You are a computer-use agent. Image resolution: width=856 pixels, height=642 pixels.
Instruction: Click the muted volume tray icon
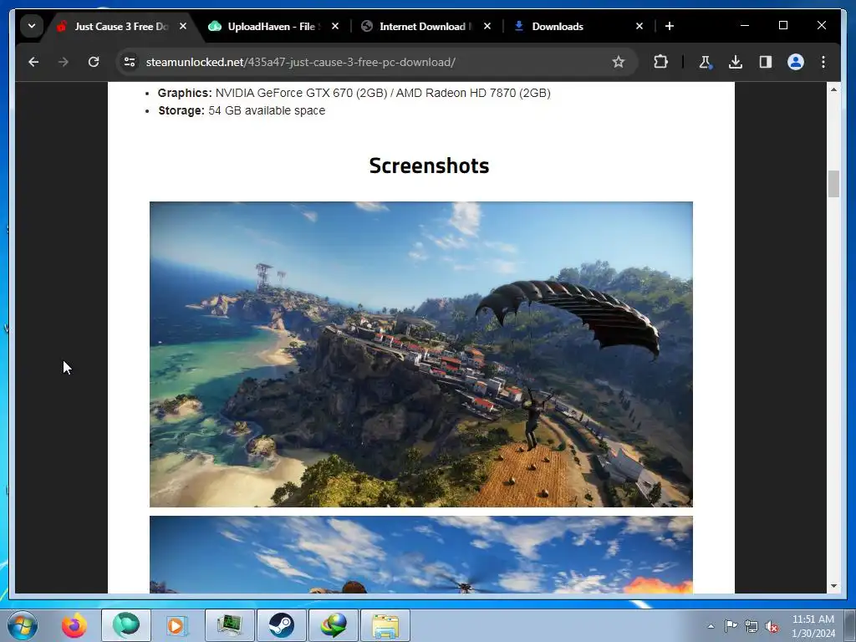tap(772, 626)
